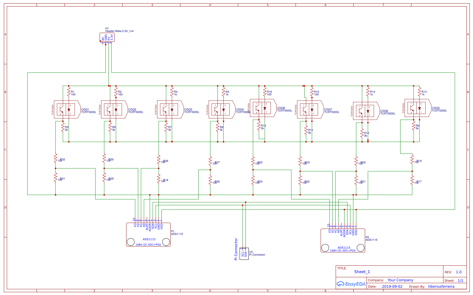Click the Sheet_1 title text
473x295 pixels.
pos(362,271)
